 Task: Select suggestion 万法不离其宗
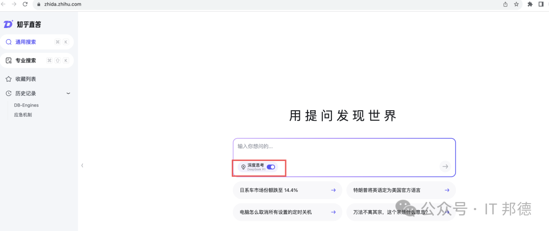tap(401, 212)
